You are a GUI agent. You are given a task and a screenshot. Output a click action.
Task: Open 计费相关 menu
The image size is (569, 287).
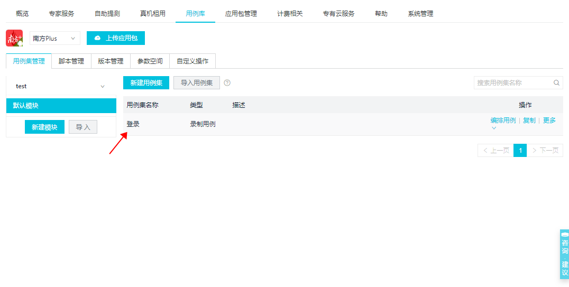(290, 14)
